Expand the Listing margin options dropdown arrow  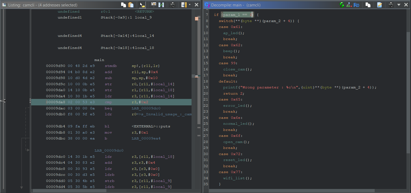[x=190, y=5]
